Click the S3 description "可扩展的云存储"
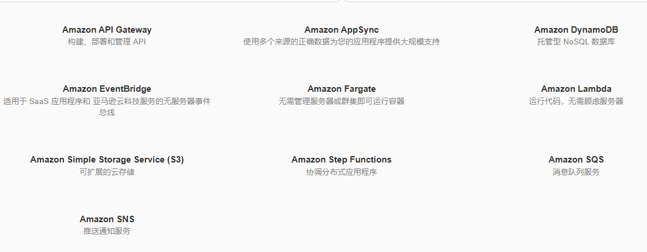The image size is (647, 252). pos(107,172)
